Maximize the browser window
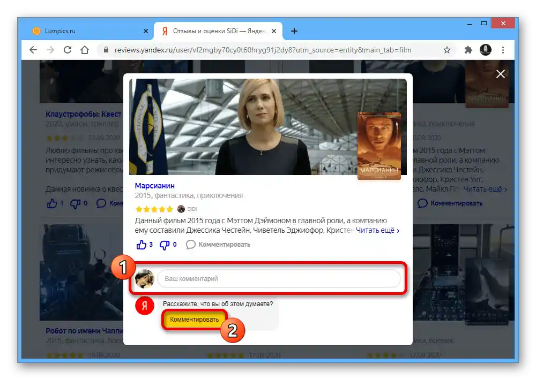Viewport: 536px width, 380px height. [x=483, y=24]
